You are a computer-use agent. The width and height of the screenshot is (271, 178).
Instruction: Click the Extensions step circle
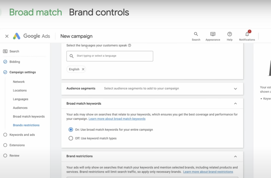tap(5, 145)
